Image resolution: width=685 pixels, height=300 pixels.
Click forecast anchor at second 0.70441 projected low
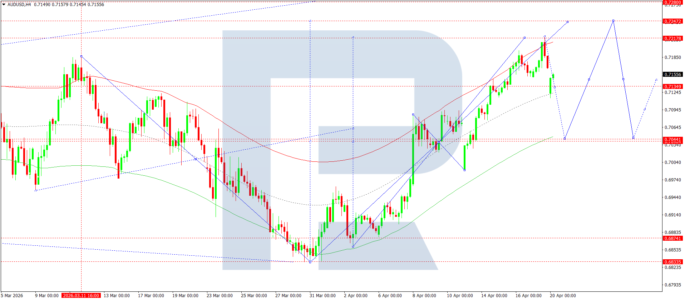click(x=633, y=138)
